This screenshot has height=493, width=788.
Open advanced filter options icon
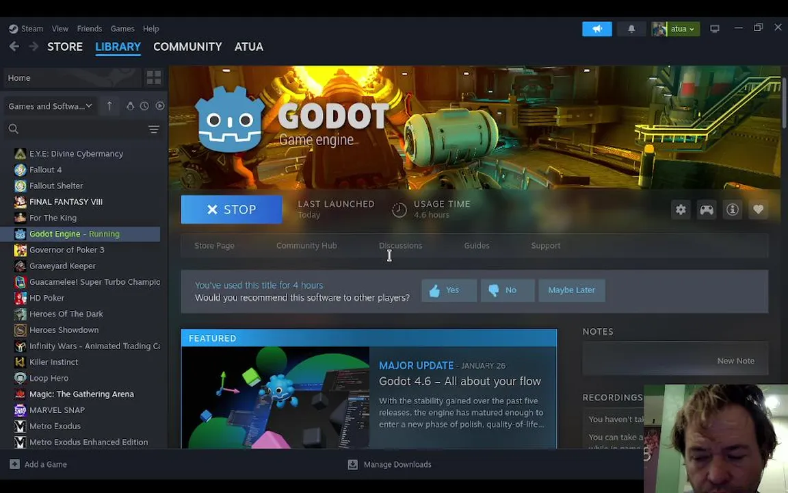[x=154, y=129]
